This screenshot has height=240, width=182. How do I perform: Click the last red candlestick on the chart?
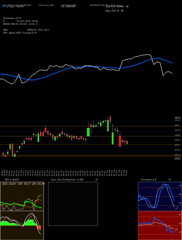point(127,142)
